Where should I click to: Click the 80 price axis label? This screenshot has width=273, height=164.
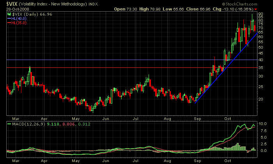[261, 20]
